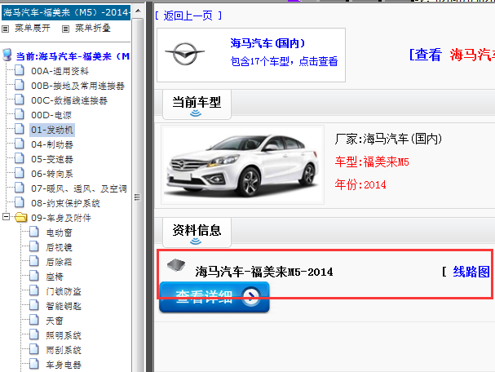Click the 菜单展开 expand-menu icon

point(6,29)
